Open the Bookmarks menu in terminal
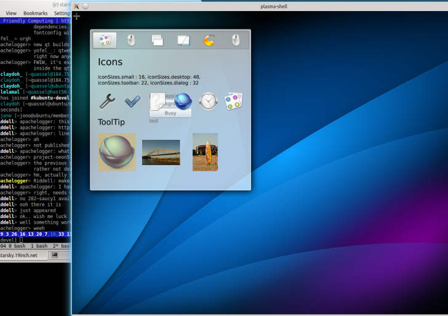This screenshot has height=316, width=448. [35, 13]
